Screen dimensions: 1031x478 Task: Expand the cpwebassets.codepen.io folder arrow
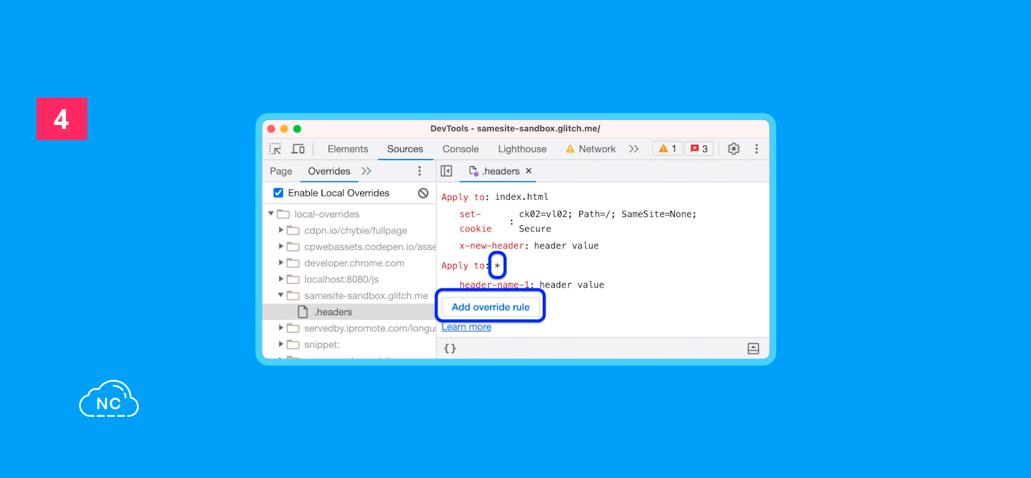coord(281,247)
